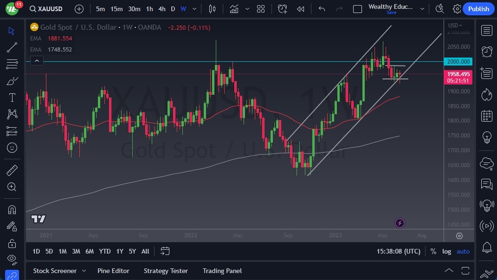
Task: Open the Pine Editor tab
Action: pos(113,271)
